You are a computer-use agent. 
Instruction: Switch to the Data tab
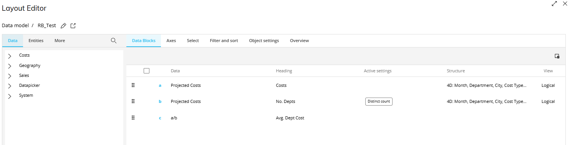(13, 41)
